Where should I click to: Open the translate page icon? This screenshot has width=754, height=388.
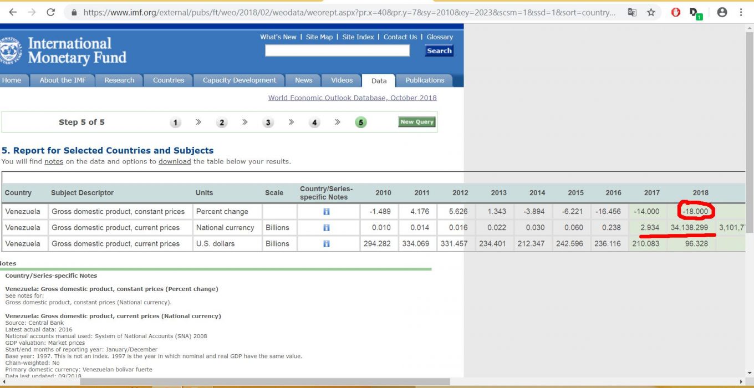coord(632,12)
